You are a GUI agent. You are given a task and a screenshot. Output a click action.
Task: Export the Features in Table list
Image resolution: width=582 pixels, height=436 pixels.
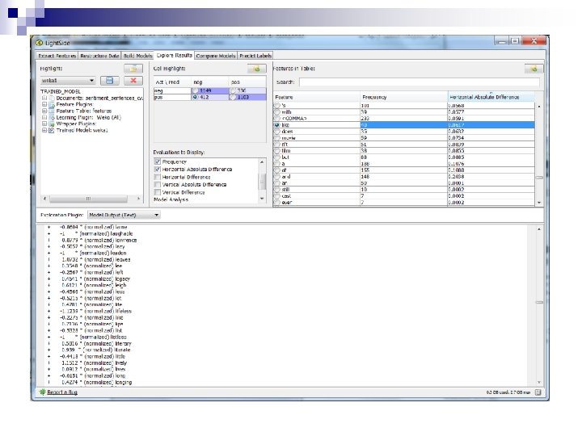tap(533, 69)
